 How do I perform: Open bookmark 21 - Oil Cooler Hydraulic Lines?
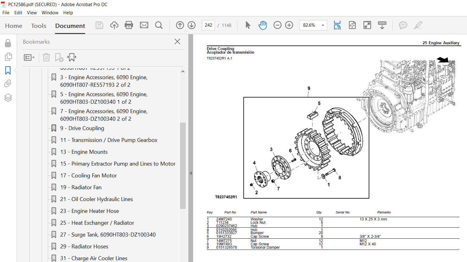point(96,199)
